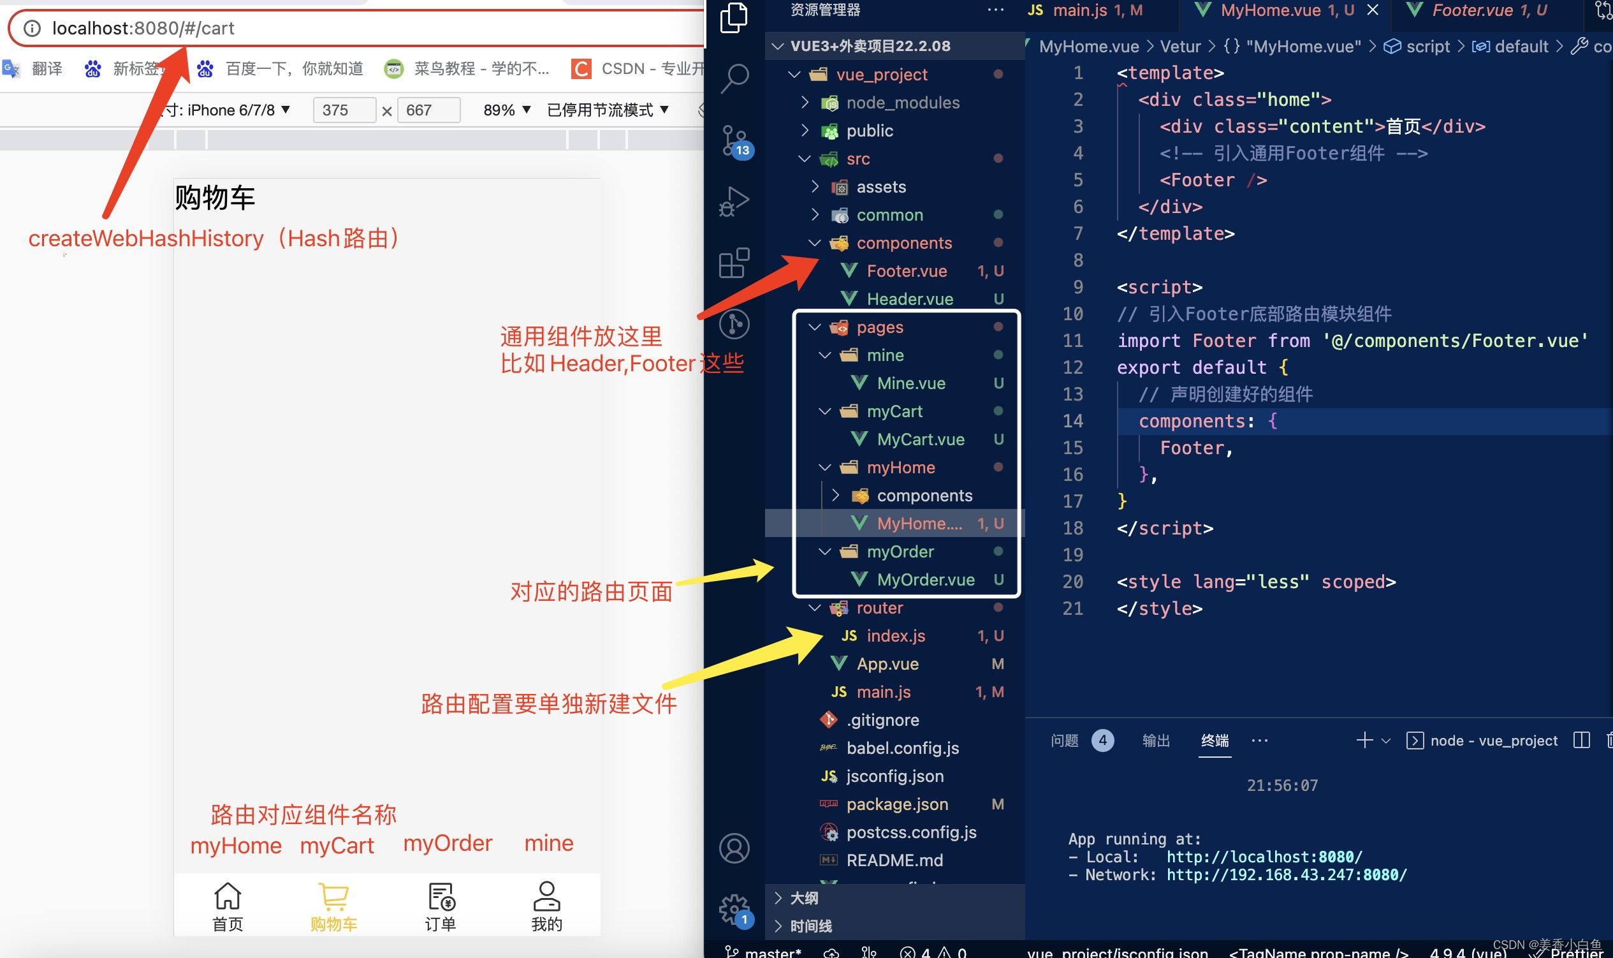
Task: Open the Extensions panel icon
Action: pos(734,263)
